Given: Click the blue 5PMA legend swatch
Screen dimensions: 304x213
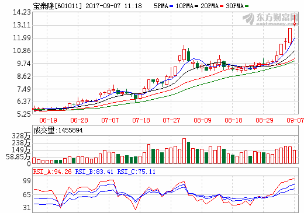Looking at the screenshot, I should [171, 6].
